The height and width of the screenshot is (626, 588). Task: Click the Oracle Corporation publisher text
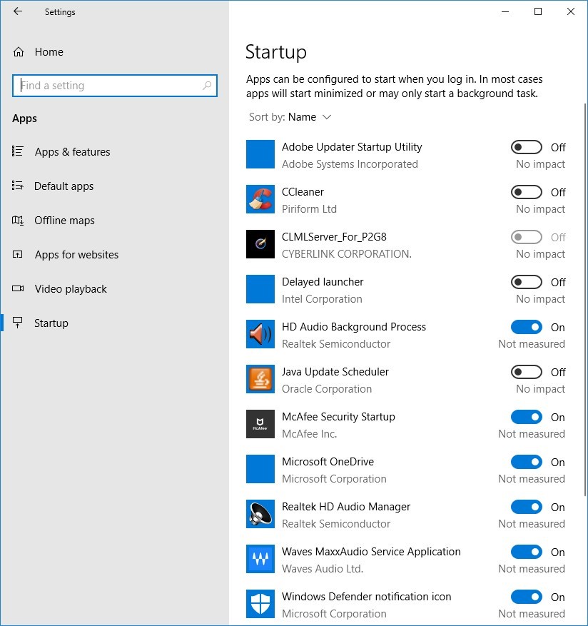(x=327, y=389)
